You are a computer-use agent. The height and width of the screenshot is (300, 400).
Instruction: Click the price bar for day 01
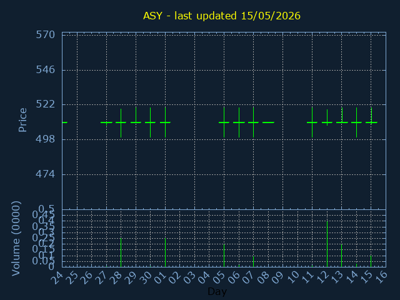point(165,122)
